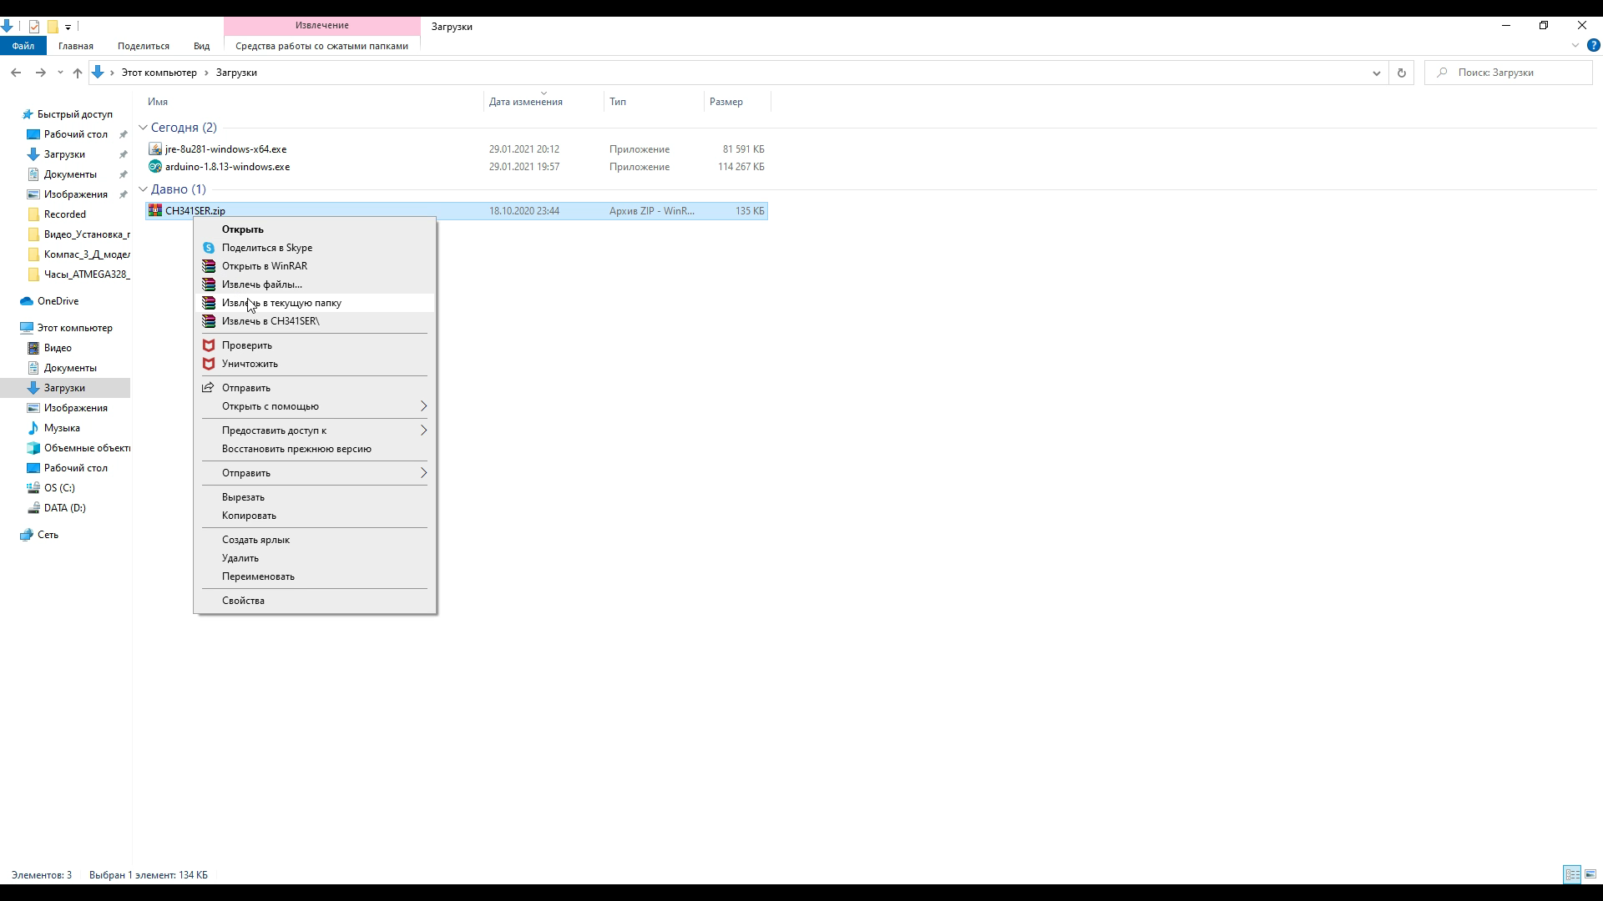This screenshot has height=901, width=1603.
Task: Open the address bar history dropdown
Action: (1376, 73)
